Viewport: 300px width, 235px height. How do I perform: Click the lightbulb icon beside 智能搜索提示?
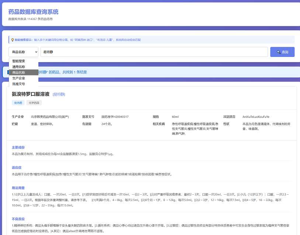pos(13,40)
